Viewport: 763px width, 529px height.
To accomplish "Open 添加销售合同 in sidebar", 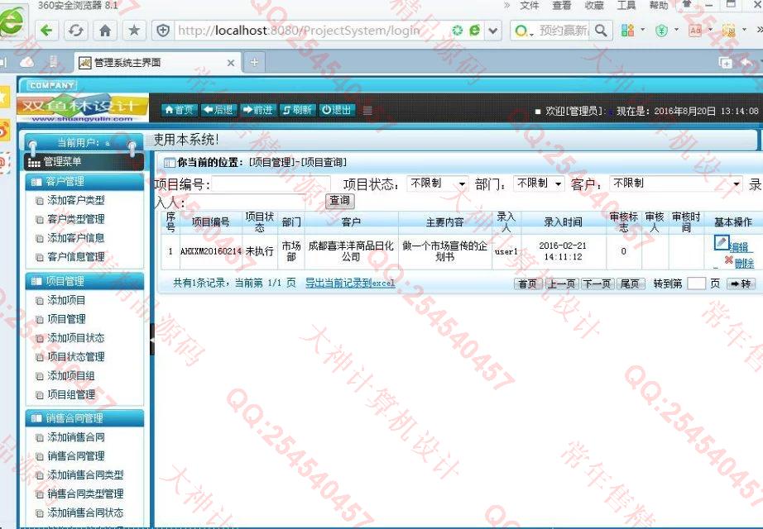I will click(x=75, y=437).
